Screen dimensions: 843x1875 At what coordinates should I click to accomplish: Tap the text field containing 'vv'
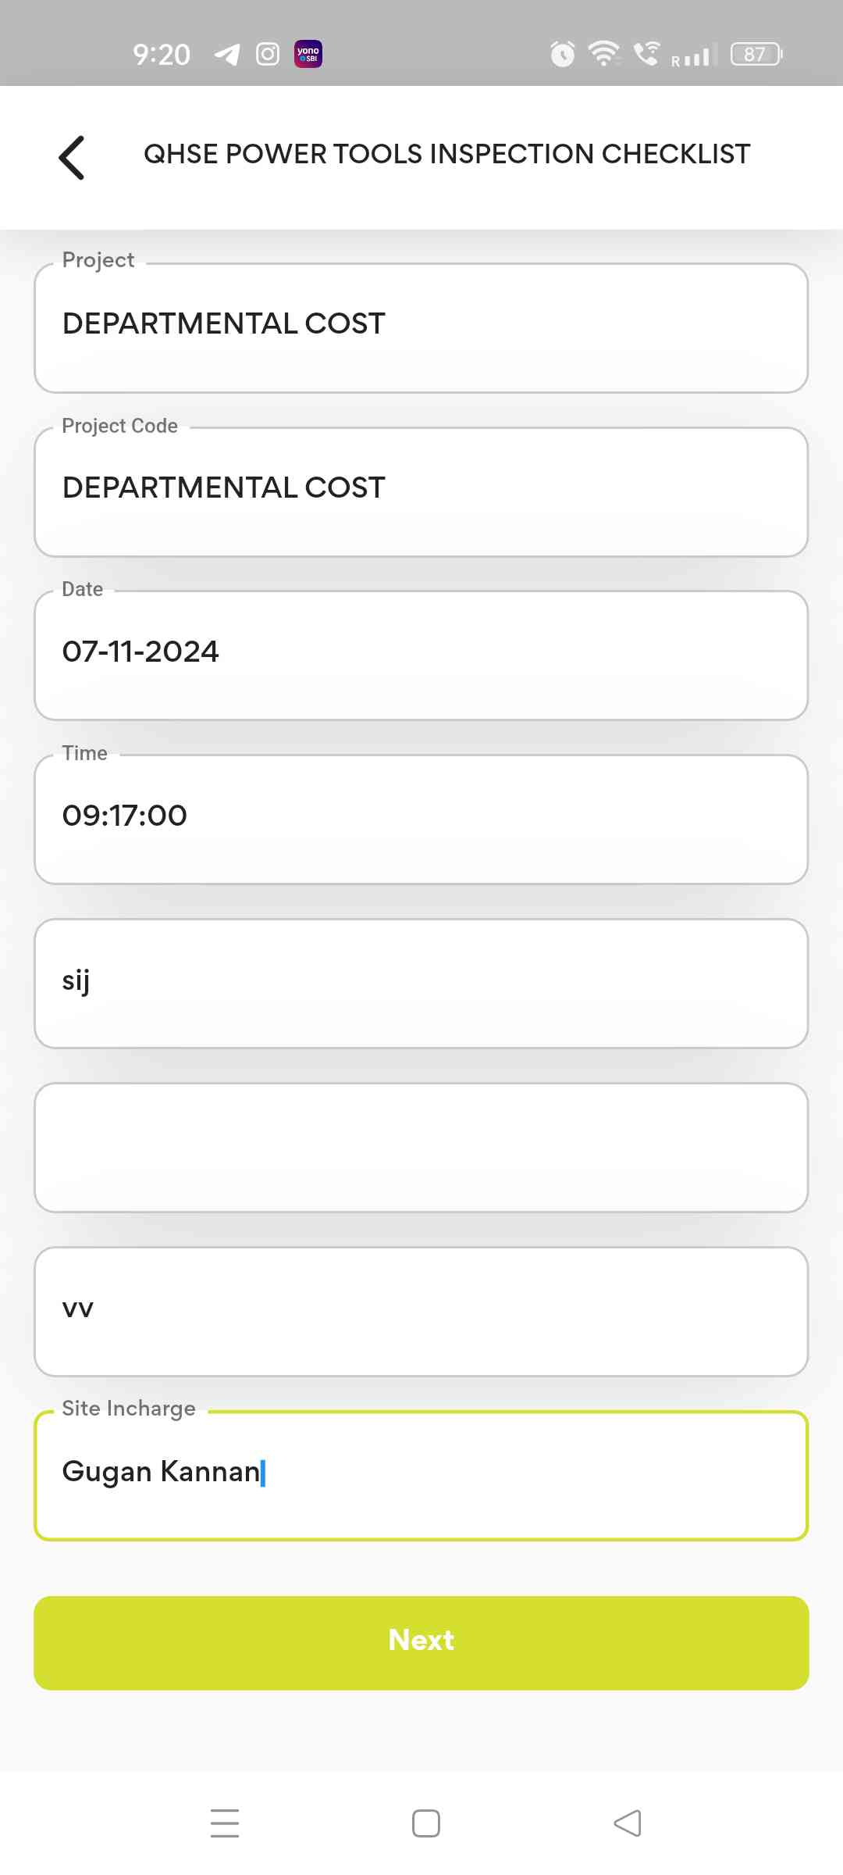click(x=421, y=1312)
